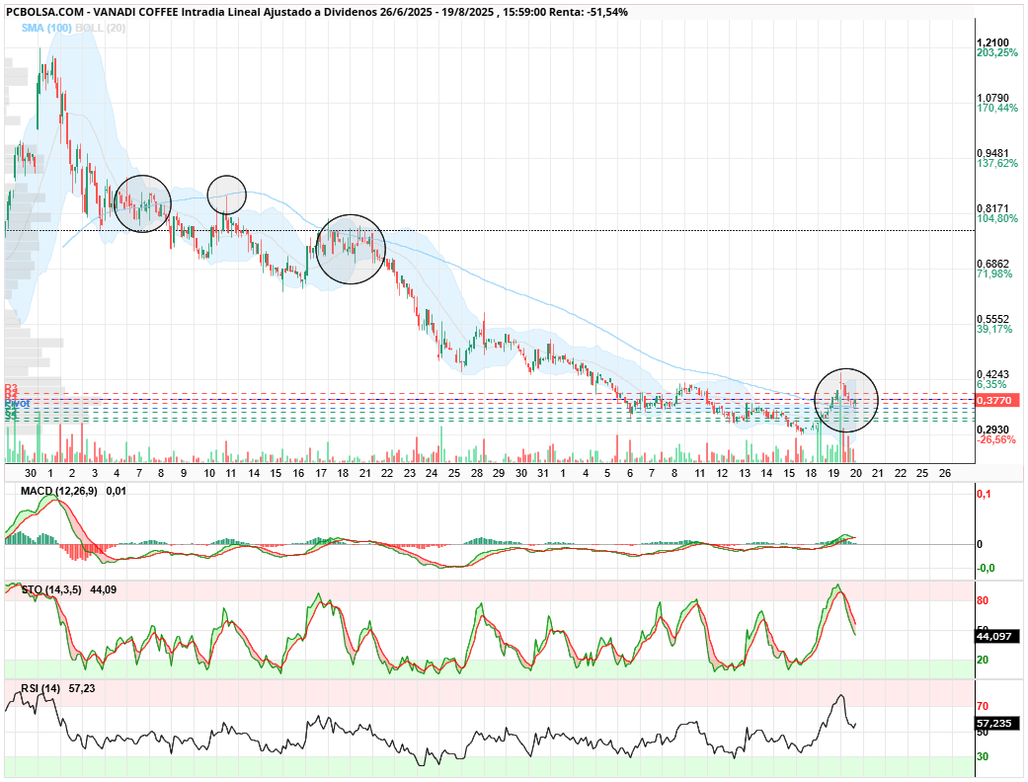Select the 1,2100 price axis label
Viewport: 1028px width, 782px height.
pyautogui.click(x=993, y=42)
